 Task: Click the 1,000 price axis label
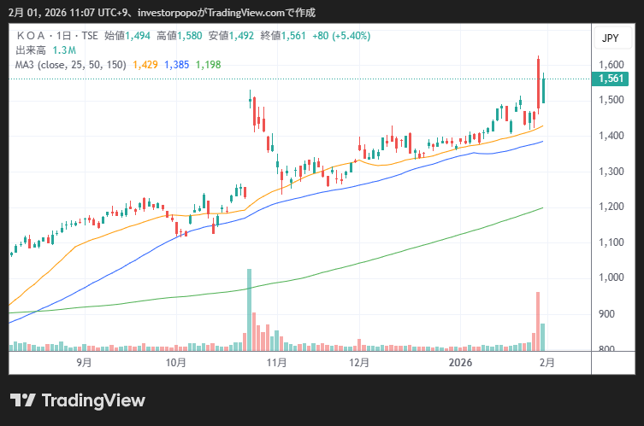611,278
